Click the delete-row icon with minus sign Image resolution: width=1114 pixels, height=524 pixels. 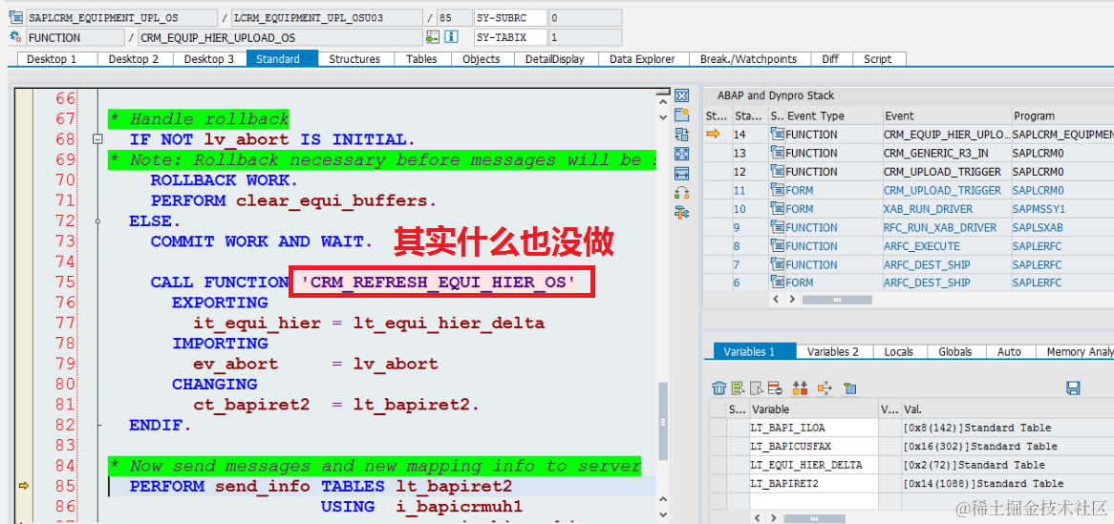pos(775,388)
